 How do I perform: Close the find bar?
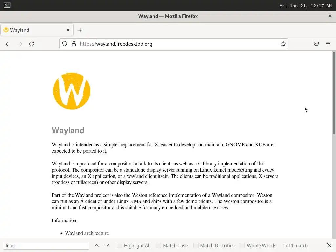[329, 245]
